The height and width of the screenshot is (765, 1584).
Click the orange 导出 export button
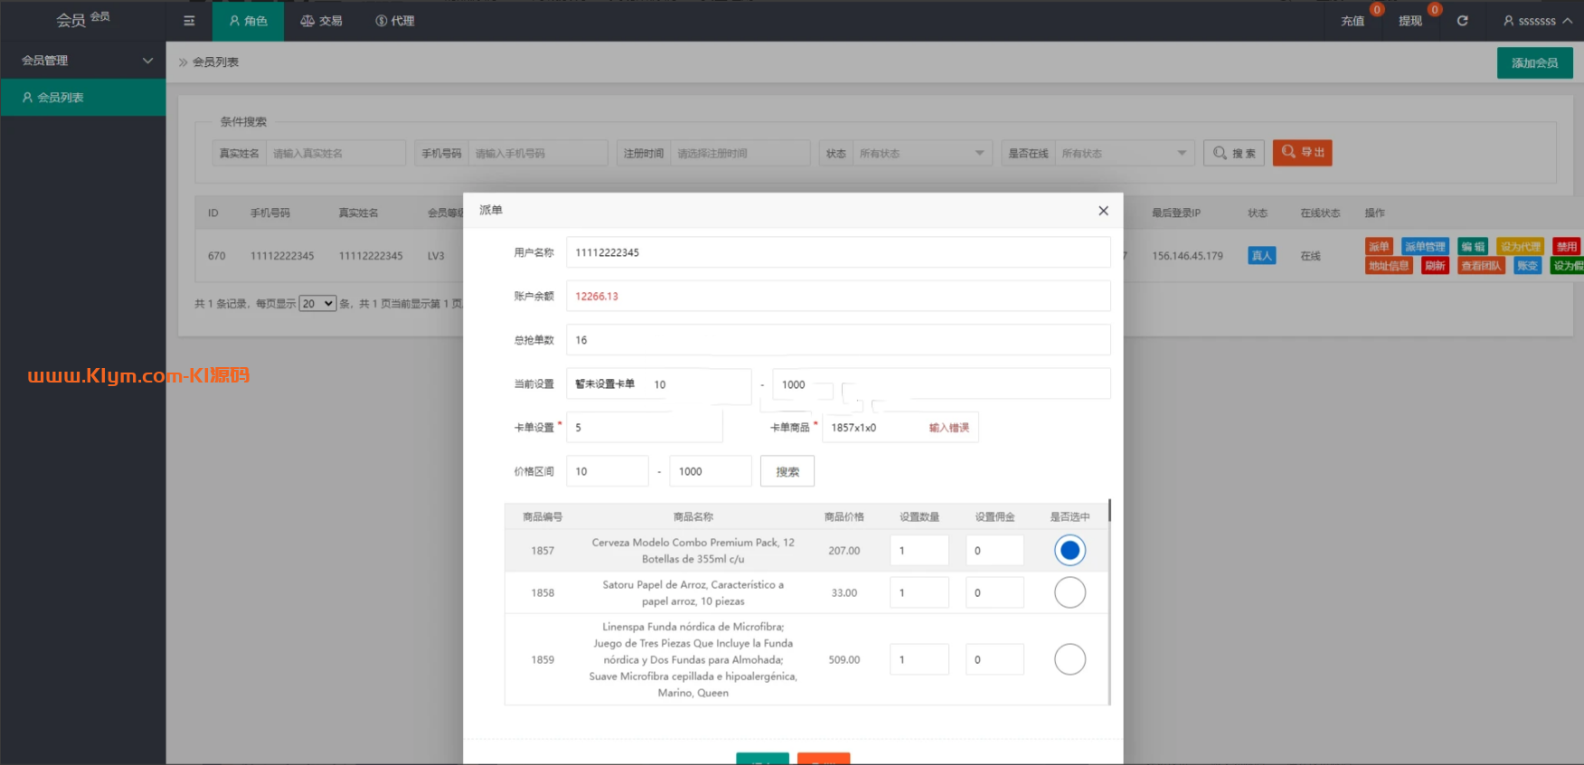point(1302,153)
